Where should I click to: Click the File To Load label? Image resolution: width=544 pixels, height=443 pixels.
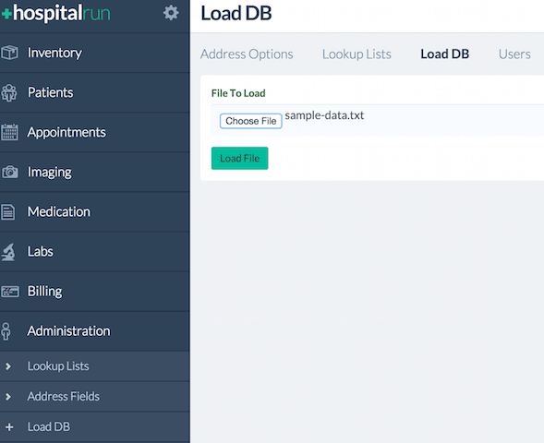click(x=238, y=93)
